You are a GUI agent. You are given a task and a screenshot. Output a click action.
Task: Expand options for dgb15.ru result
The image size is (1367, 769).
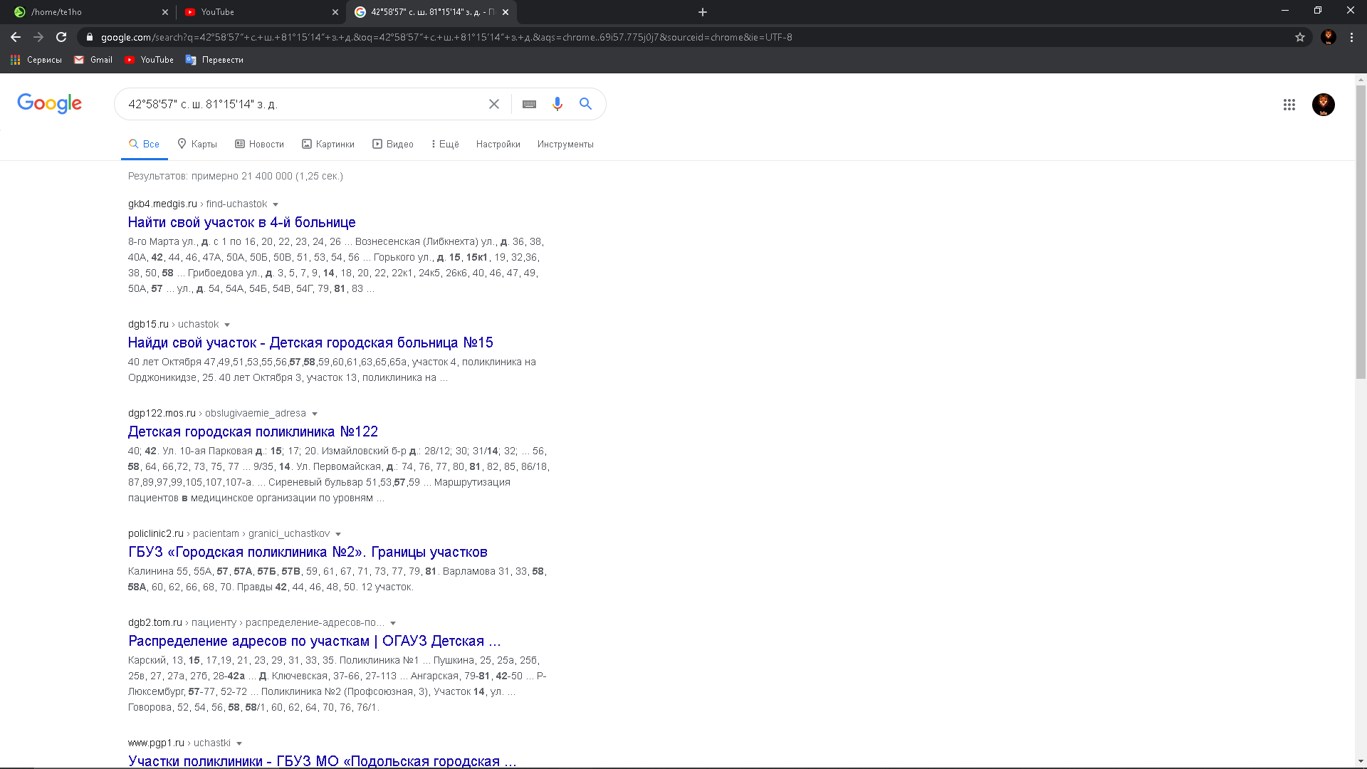tap(227, 325)
